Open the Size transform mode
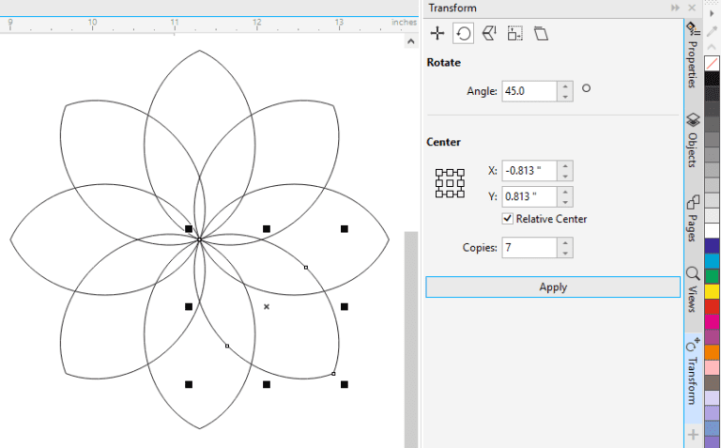This screenshot has height=448, width=721. point(514,34)
